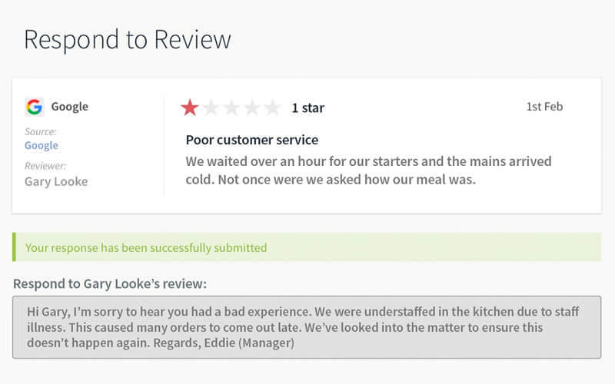The image size is (615, 384).
Task: Click the Reviewer label
Action: [x=45, y=166]
